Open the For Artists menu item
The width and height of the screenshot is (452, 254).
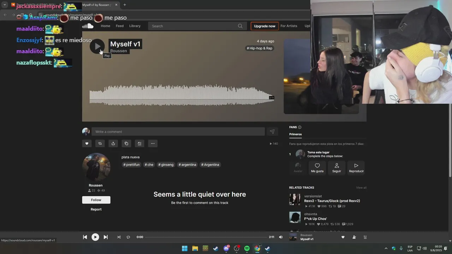pos(289,26)
